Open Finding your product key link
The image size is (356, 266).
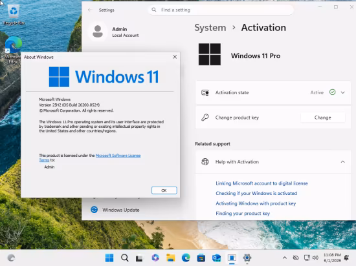click(x=243, y=214)
